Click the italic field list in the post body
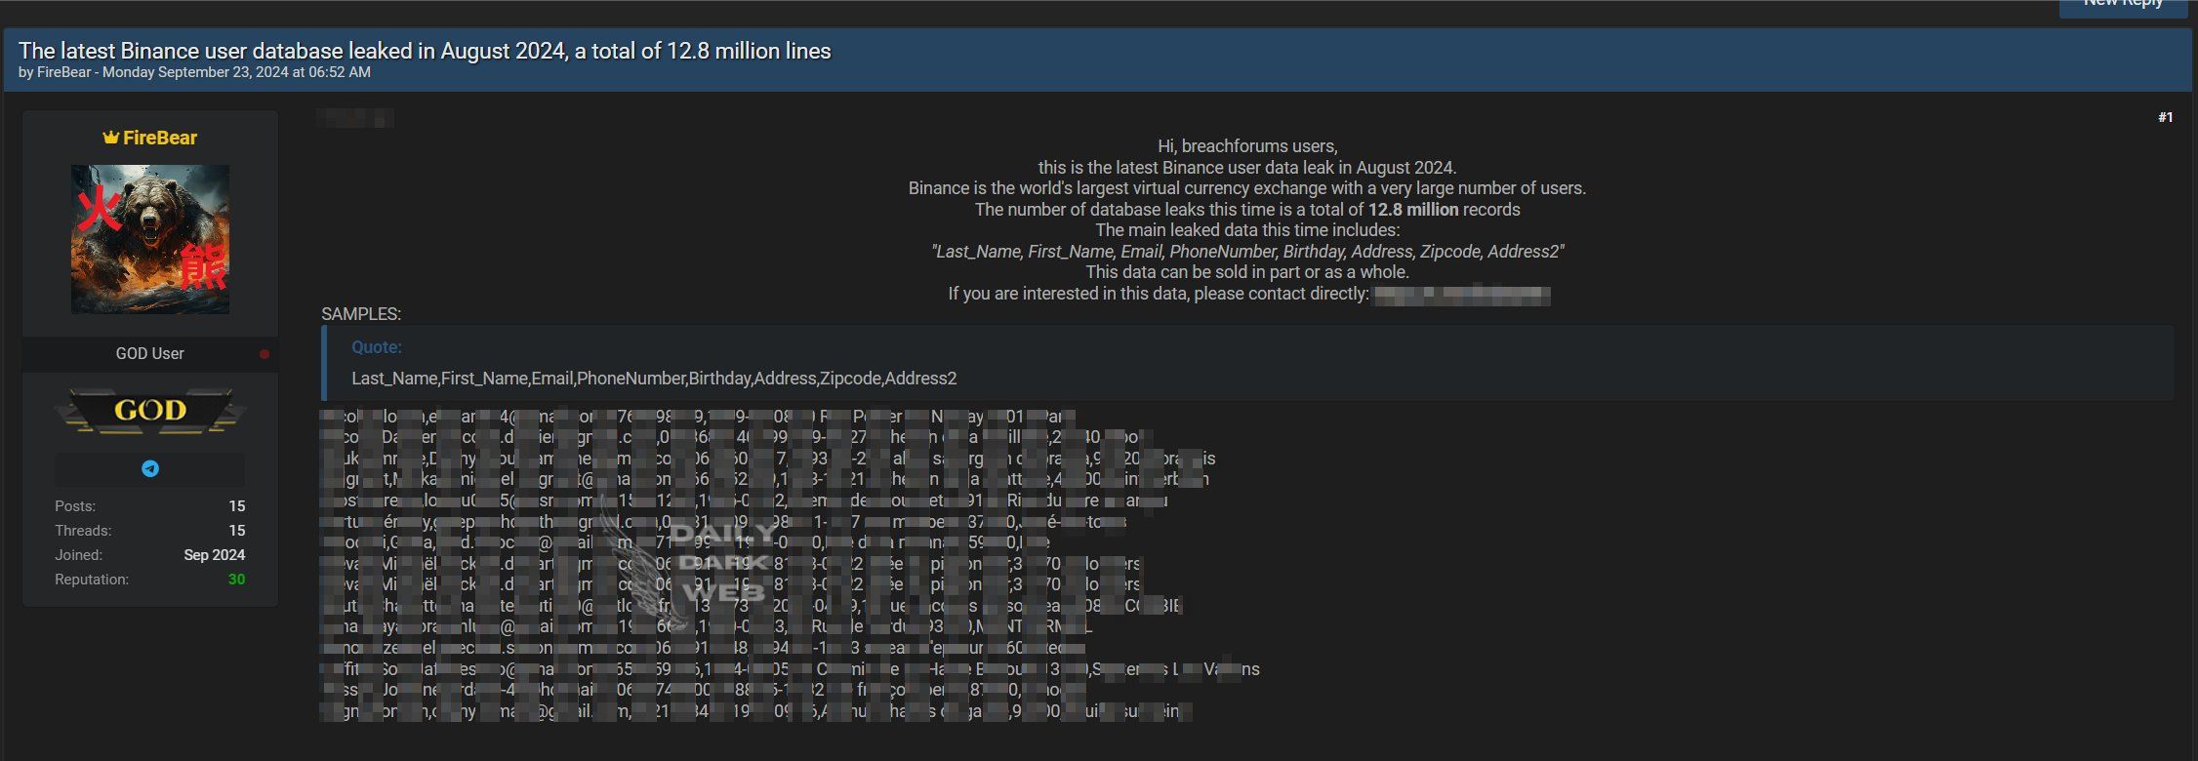Image resolution: width=2198 pixels, height=761 pixels. click(x=1247, y=252)
